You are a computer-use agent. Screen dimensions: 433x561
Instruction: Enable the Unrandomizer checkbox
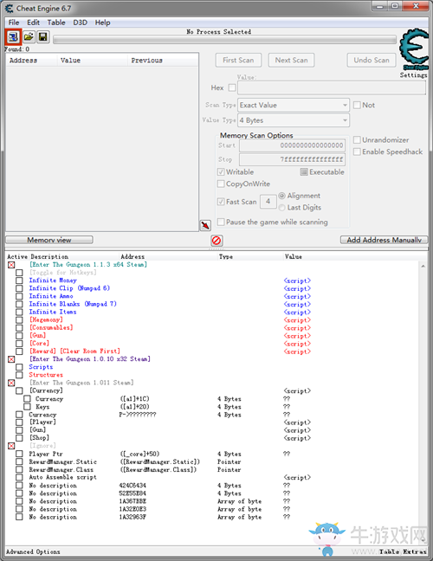[357, 140]
